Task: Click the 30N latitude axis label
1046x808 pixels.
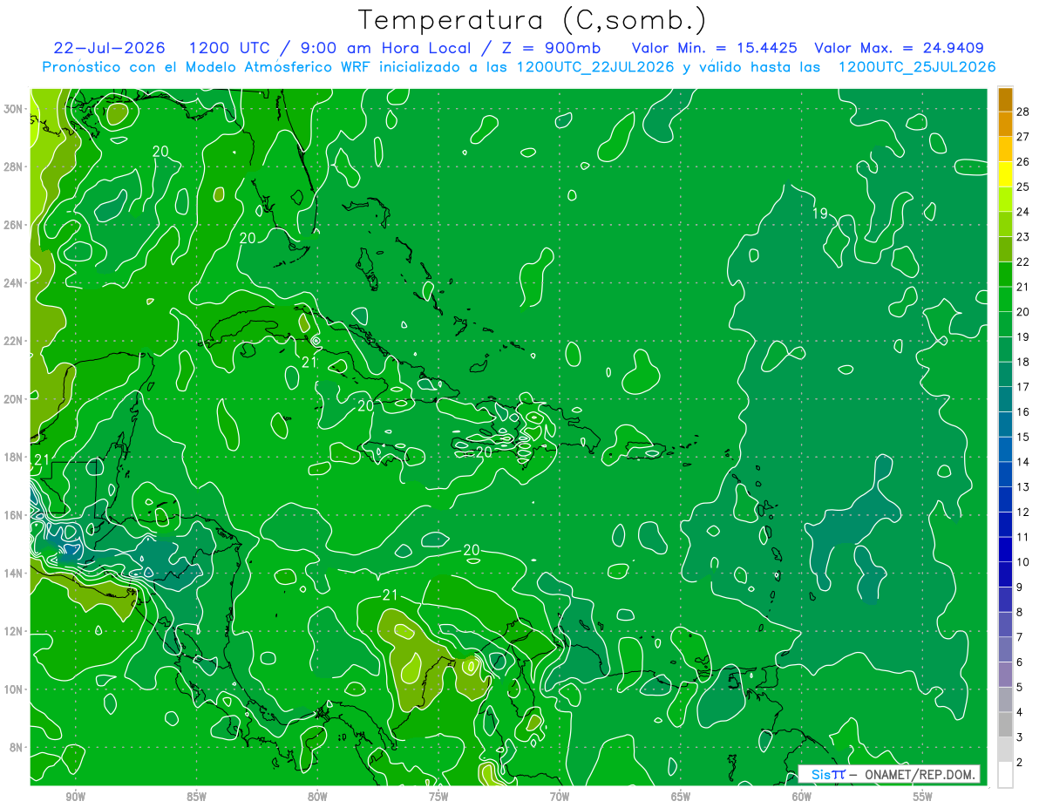Action: tap(15, 109)
